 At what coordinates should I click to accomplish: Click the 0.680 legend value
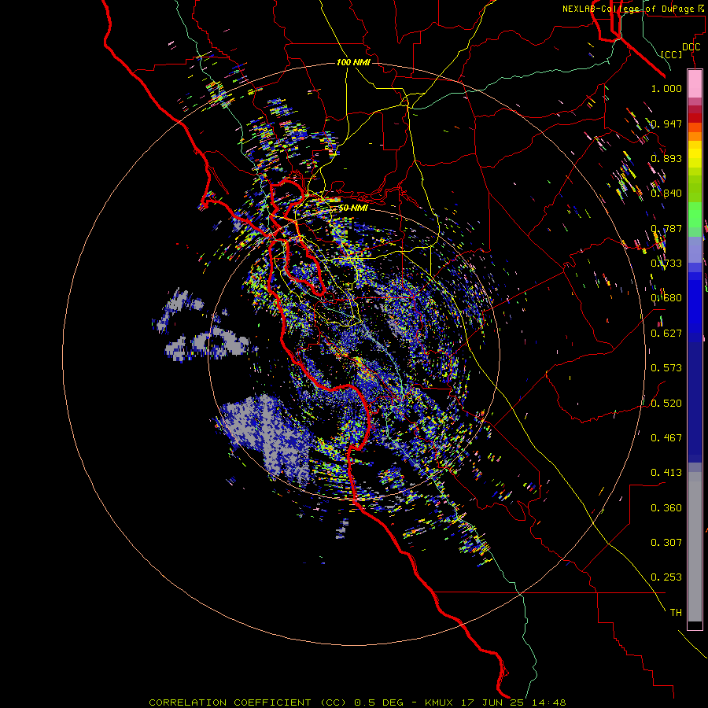click(666, 298)
